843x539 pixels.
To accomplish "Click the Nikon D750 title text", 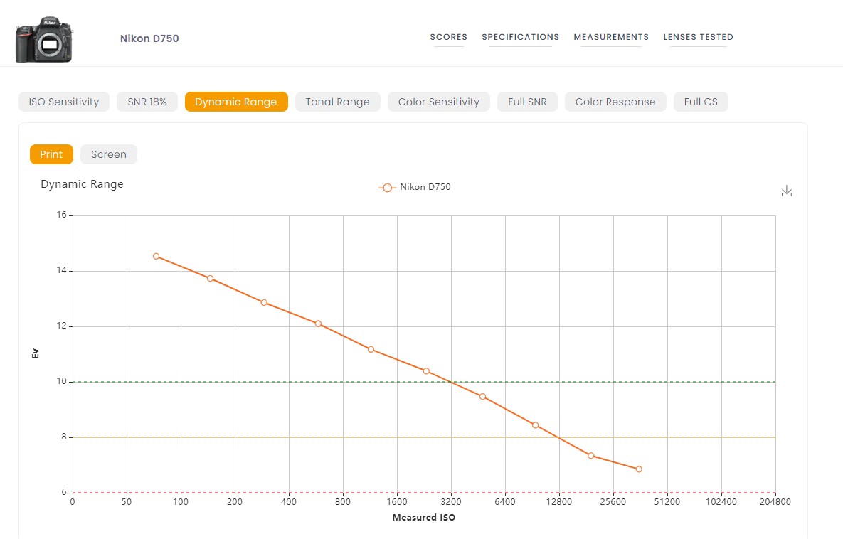I will coord(149,38).
